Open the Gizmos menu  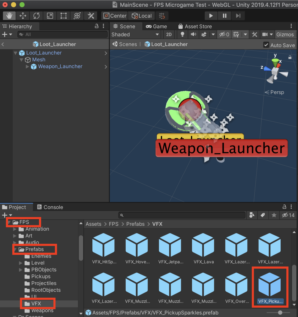[x=285, y=35]
